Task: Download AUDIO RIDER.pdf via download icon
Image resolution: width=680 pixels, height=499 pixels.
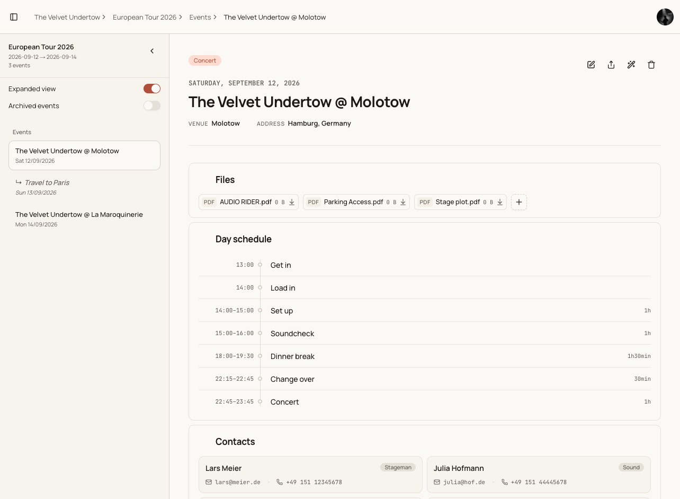Action: [292, 202]
